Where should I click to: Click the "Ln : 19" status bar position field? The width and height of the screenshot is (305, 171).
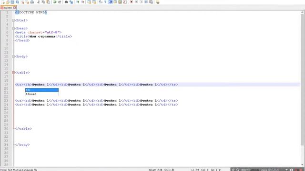click(x=195, y=170)
